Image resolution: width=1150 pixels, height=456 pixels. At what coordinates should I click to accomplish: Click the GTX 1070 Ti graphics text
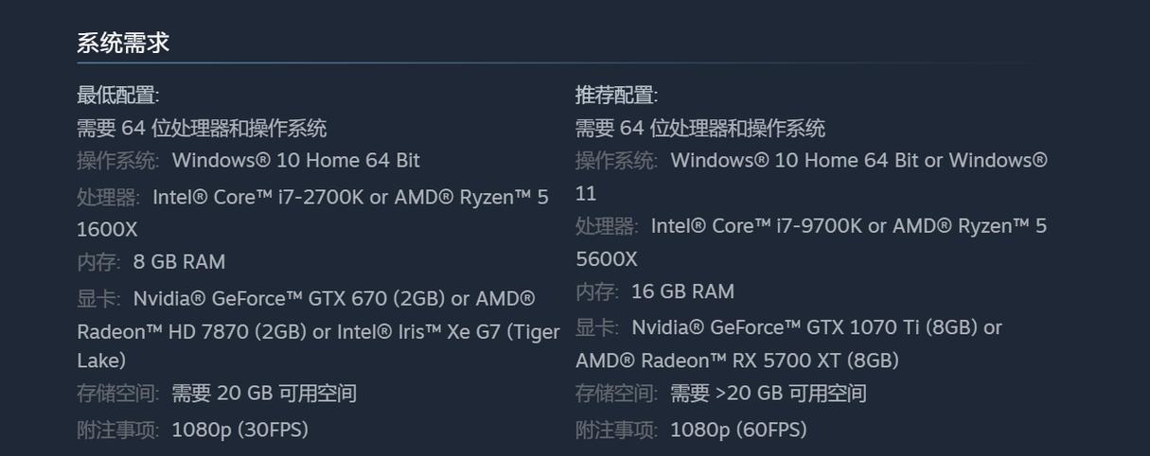(817, 328)
